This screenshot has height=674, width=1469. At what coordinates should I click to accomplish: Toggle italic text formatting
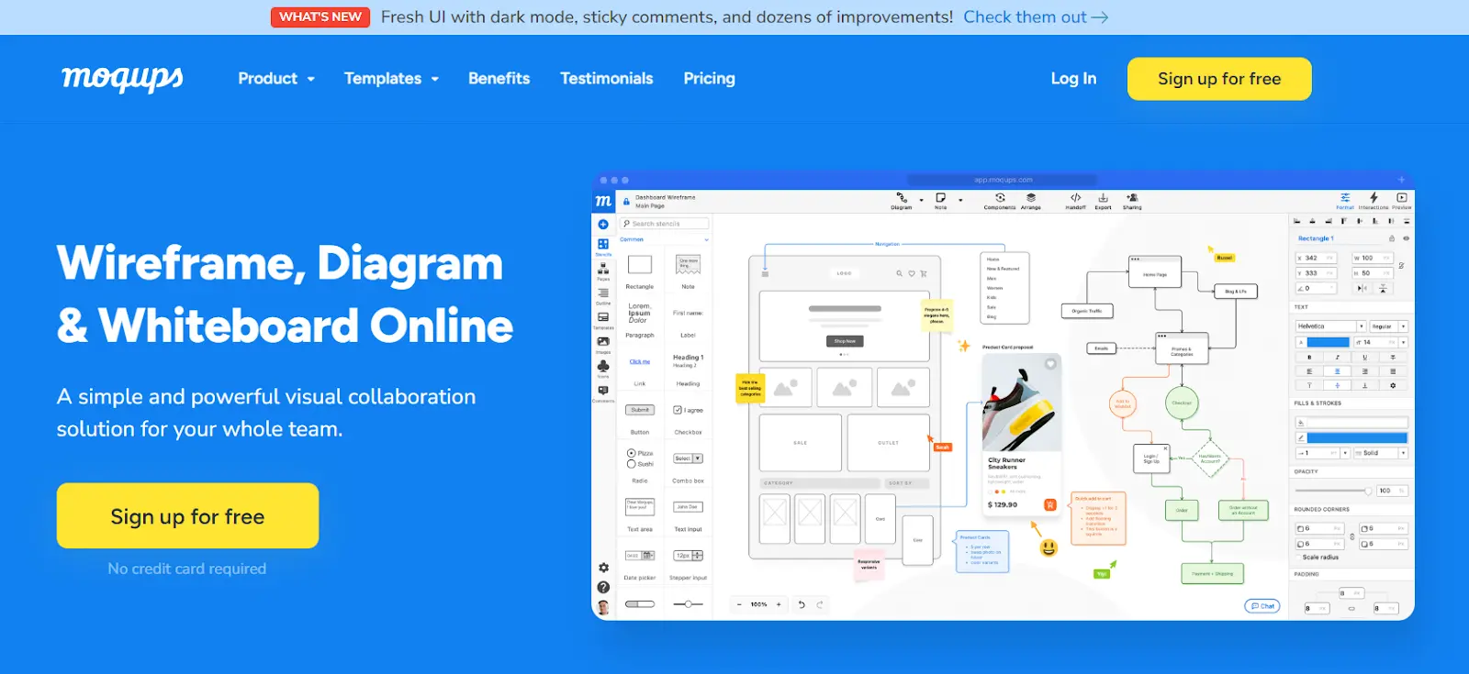(x=1338, y=358)
